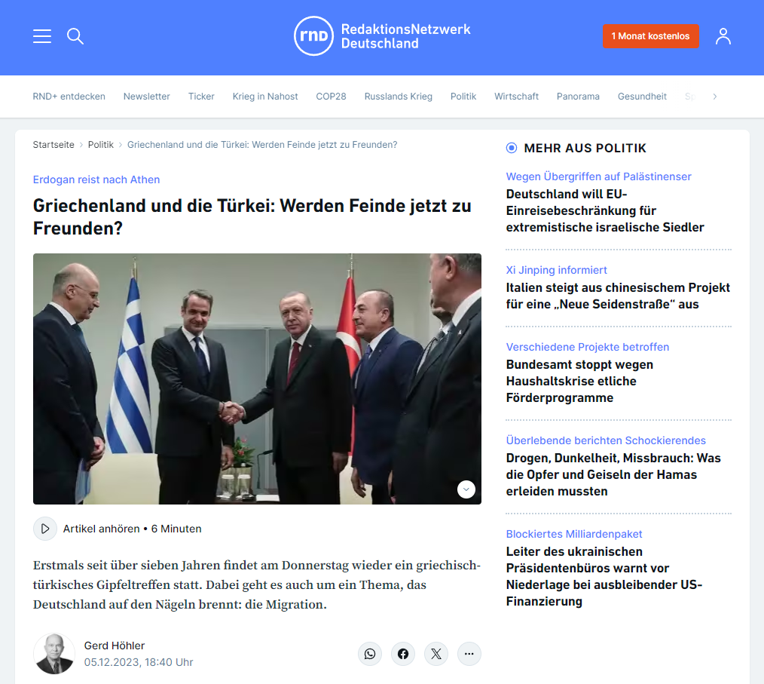Play the article audio
This screenshot has height=684, width=764.
[44, 529]
